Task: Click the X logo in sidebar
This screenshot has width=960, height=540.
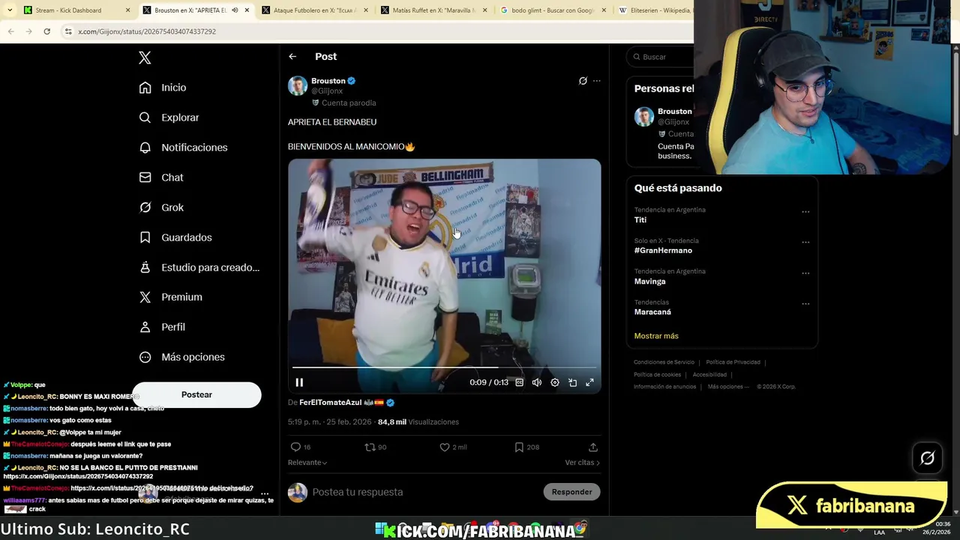Action: pos(145,58)
